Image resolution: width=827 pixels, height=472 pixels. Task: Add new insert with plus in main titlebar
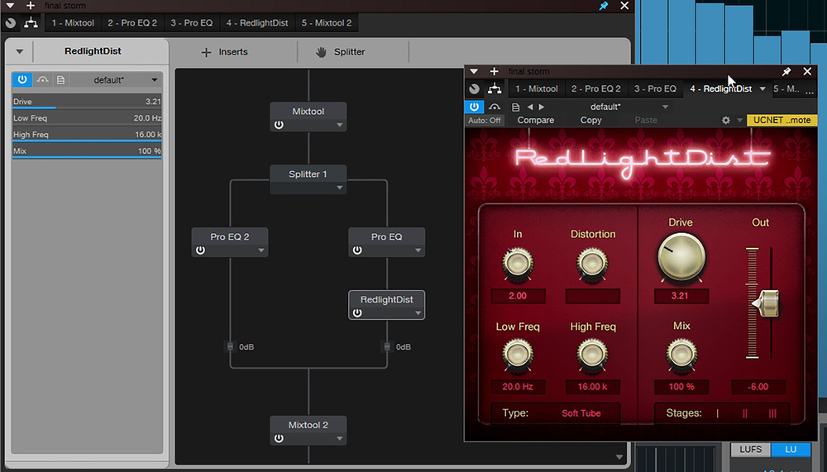click(x=31, y=6)
